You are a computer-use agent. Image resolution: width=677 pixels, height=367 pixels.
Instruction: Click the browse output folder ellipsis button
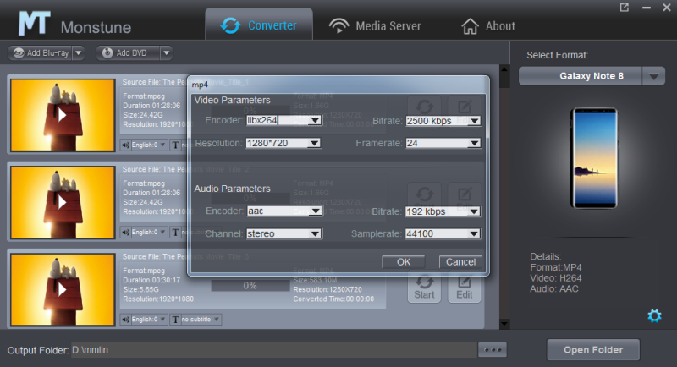(492, 350)
